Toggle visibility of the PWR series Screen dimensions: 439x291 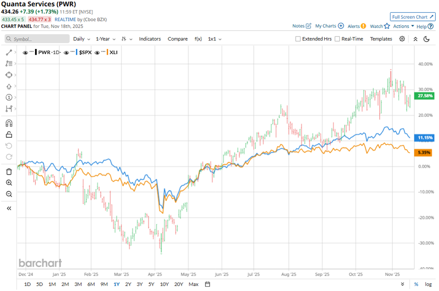coord(25,53)
